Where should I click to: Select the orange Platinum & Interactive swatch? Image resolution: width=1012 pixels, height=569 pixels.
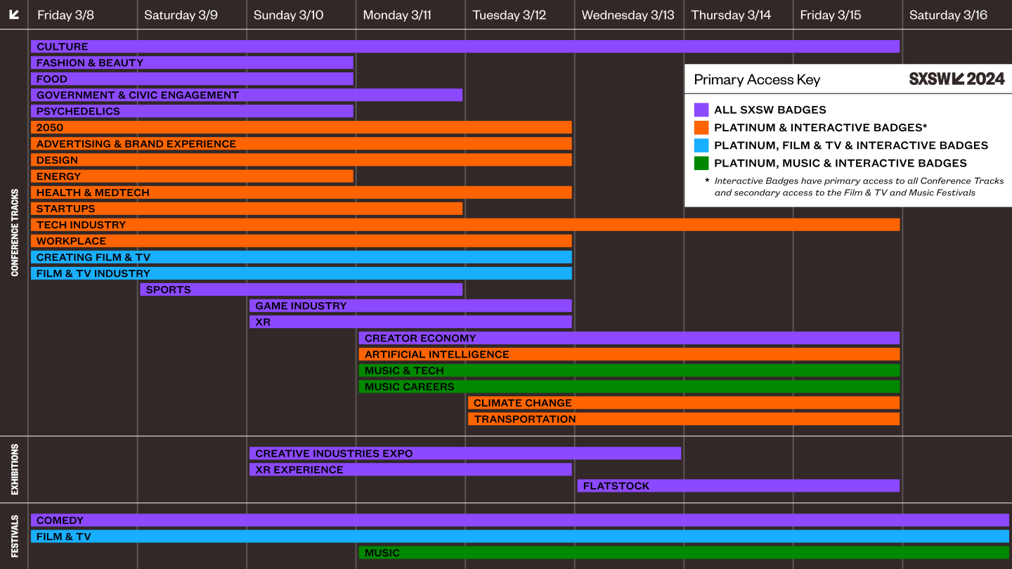pyautogui.click(x=701, y=128)
